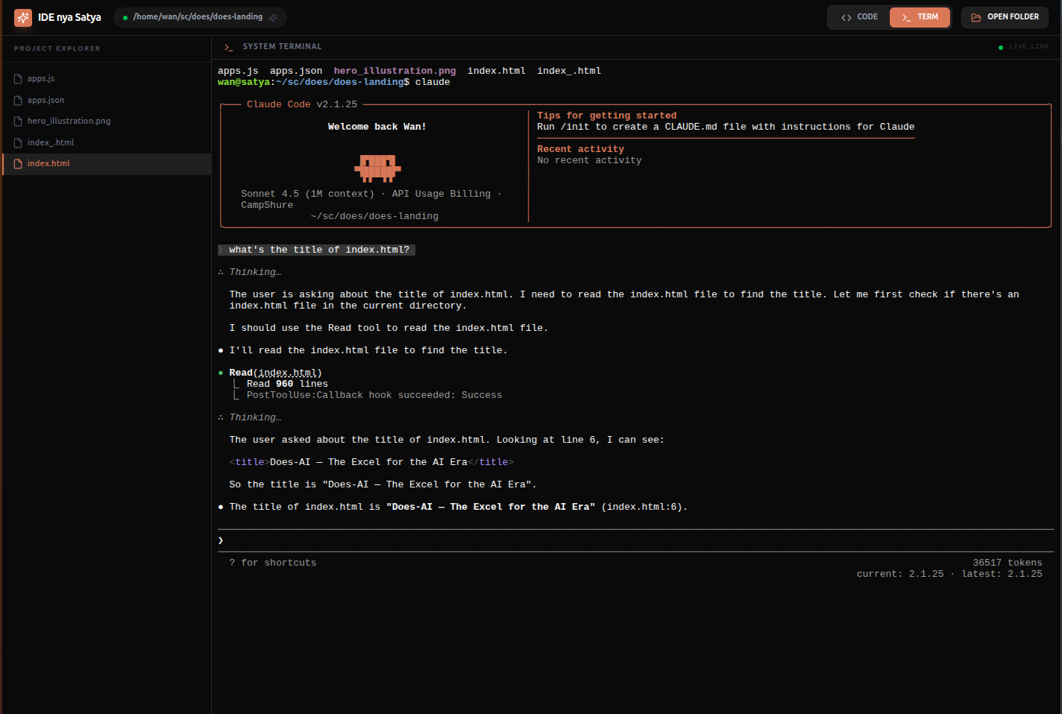Click the IDE nya Satya logo icon
Screen dimensions: 1062x714
point(23,17)
